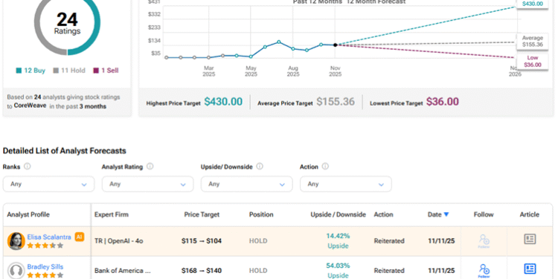
Task: Click price target $168 → $140
Action: 202,271
